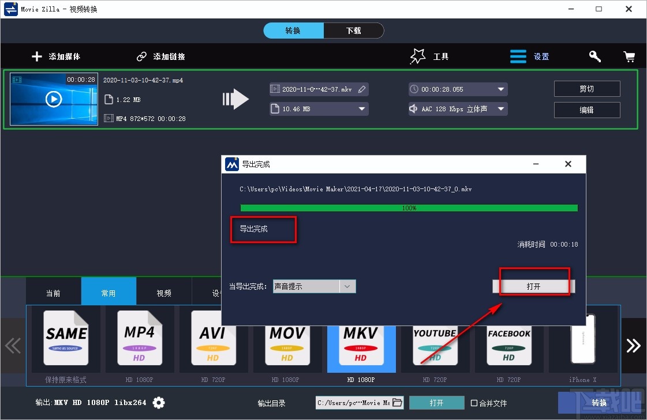Click the green 100% progress bar
The height and width of the screenshot is (420, 647).
click(409, 208)
